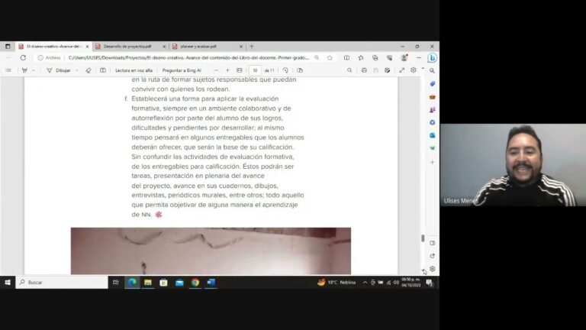The image size is (586, 330).
Task: Open Collections icon in Edge toolbar
Action: pyautogui.click(x=375, y=57)
